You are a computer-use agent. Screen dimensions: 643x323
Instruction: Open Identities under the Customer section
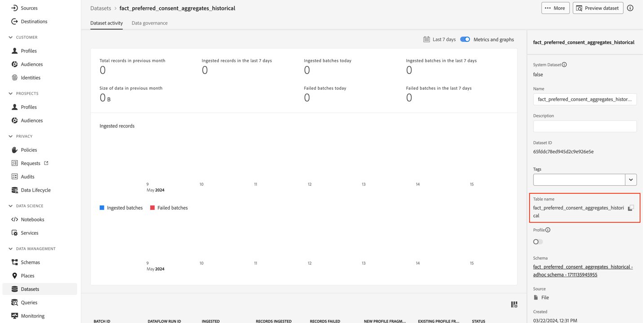point(28,77)
